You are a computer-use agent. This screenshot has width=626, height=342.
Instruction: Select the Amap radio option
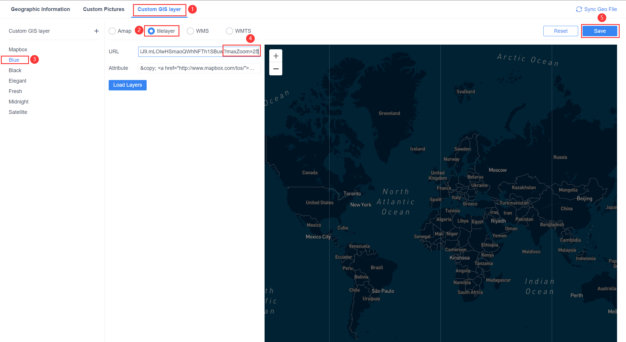pyautogui.click(x=112, y=31)
